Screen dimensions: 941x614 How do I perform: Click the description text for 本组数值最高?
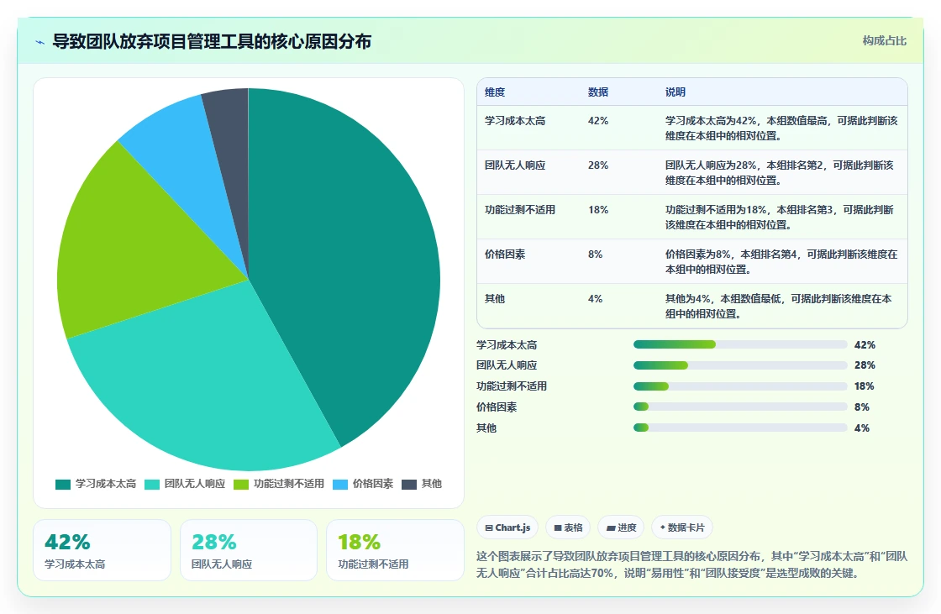point(781,129)
